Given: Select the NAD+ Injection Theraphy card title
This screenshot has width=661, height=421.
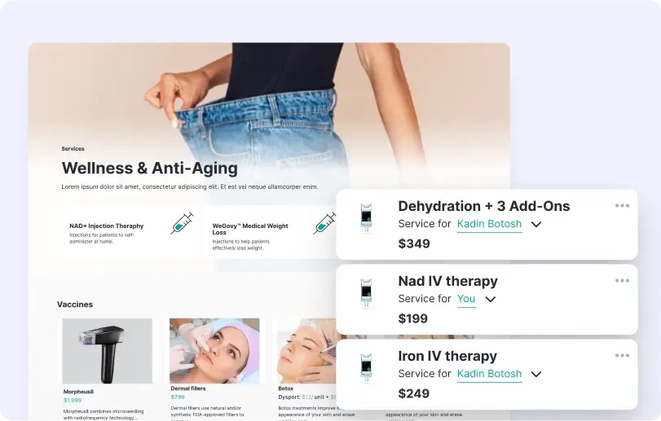Looking at the screenshot, I should (107, 226).
